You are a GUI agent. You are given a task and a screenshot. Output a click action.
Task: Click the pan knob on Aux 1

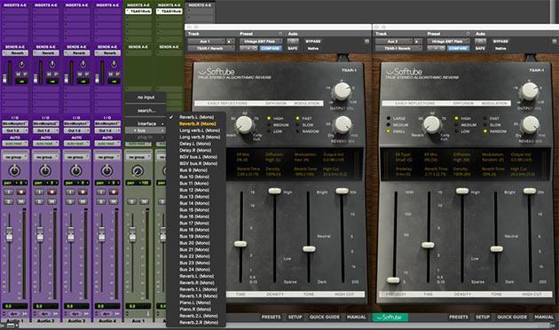click(138, 170)
